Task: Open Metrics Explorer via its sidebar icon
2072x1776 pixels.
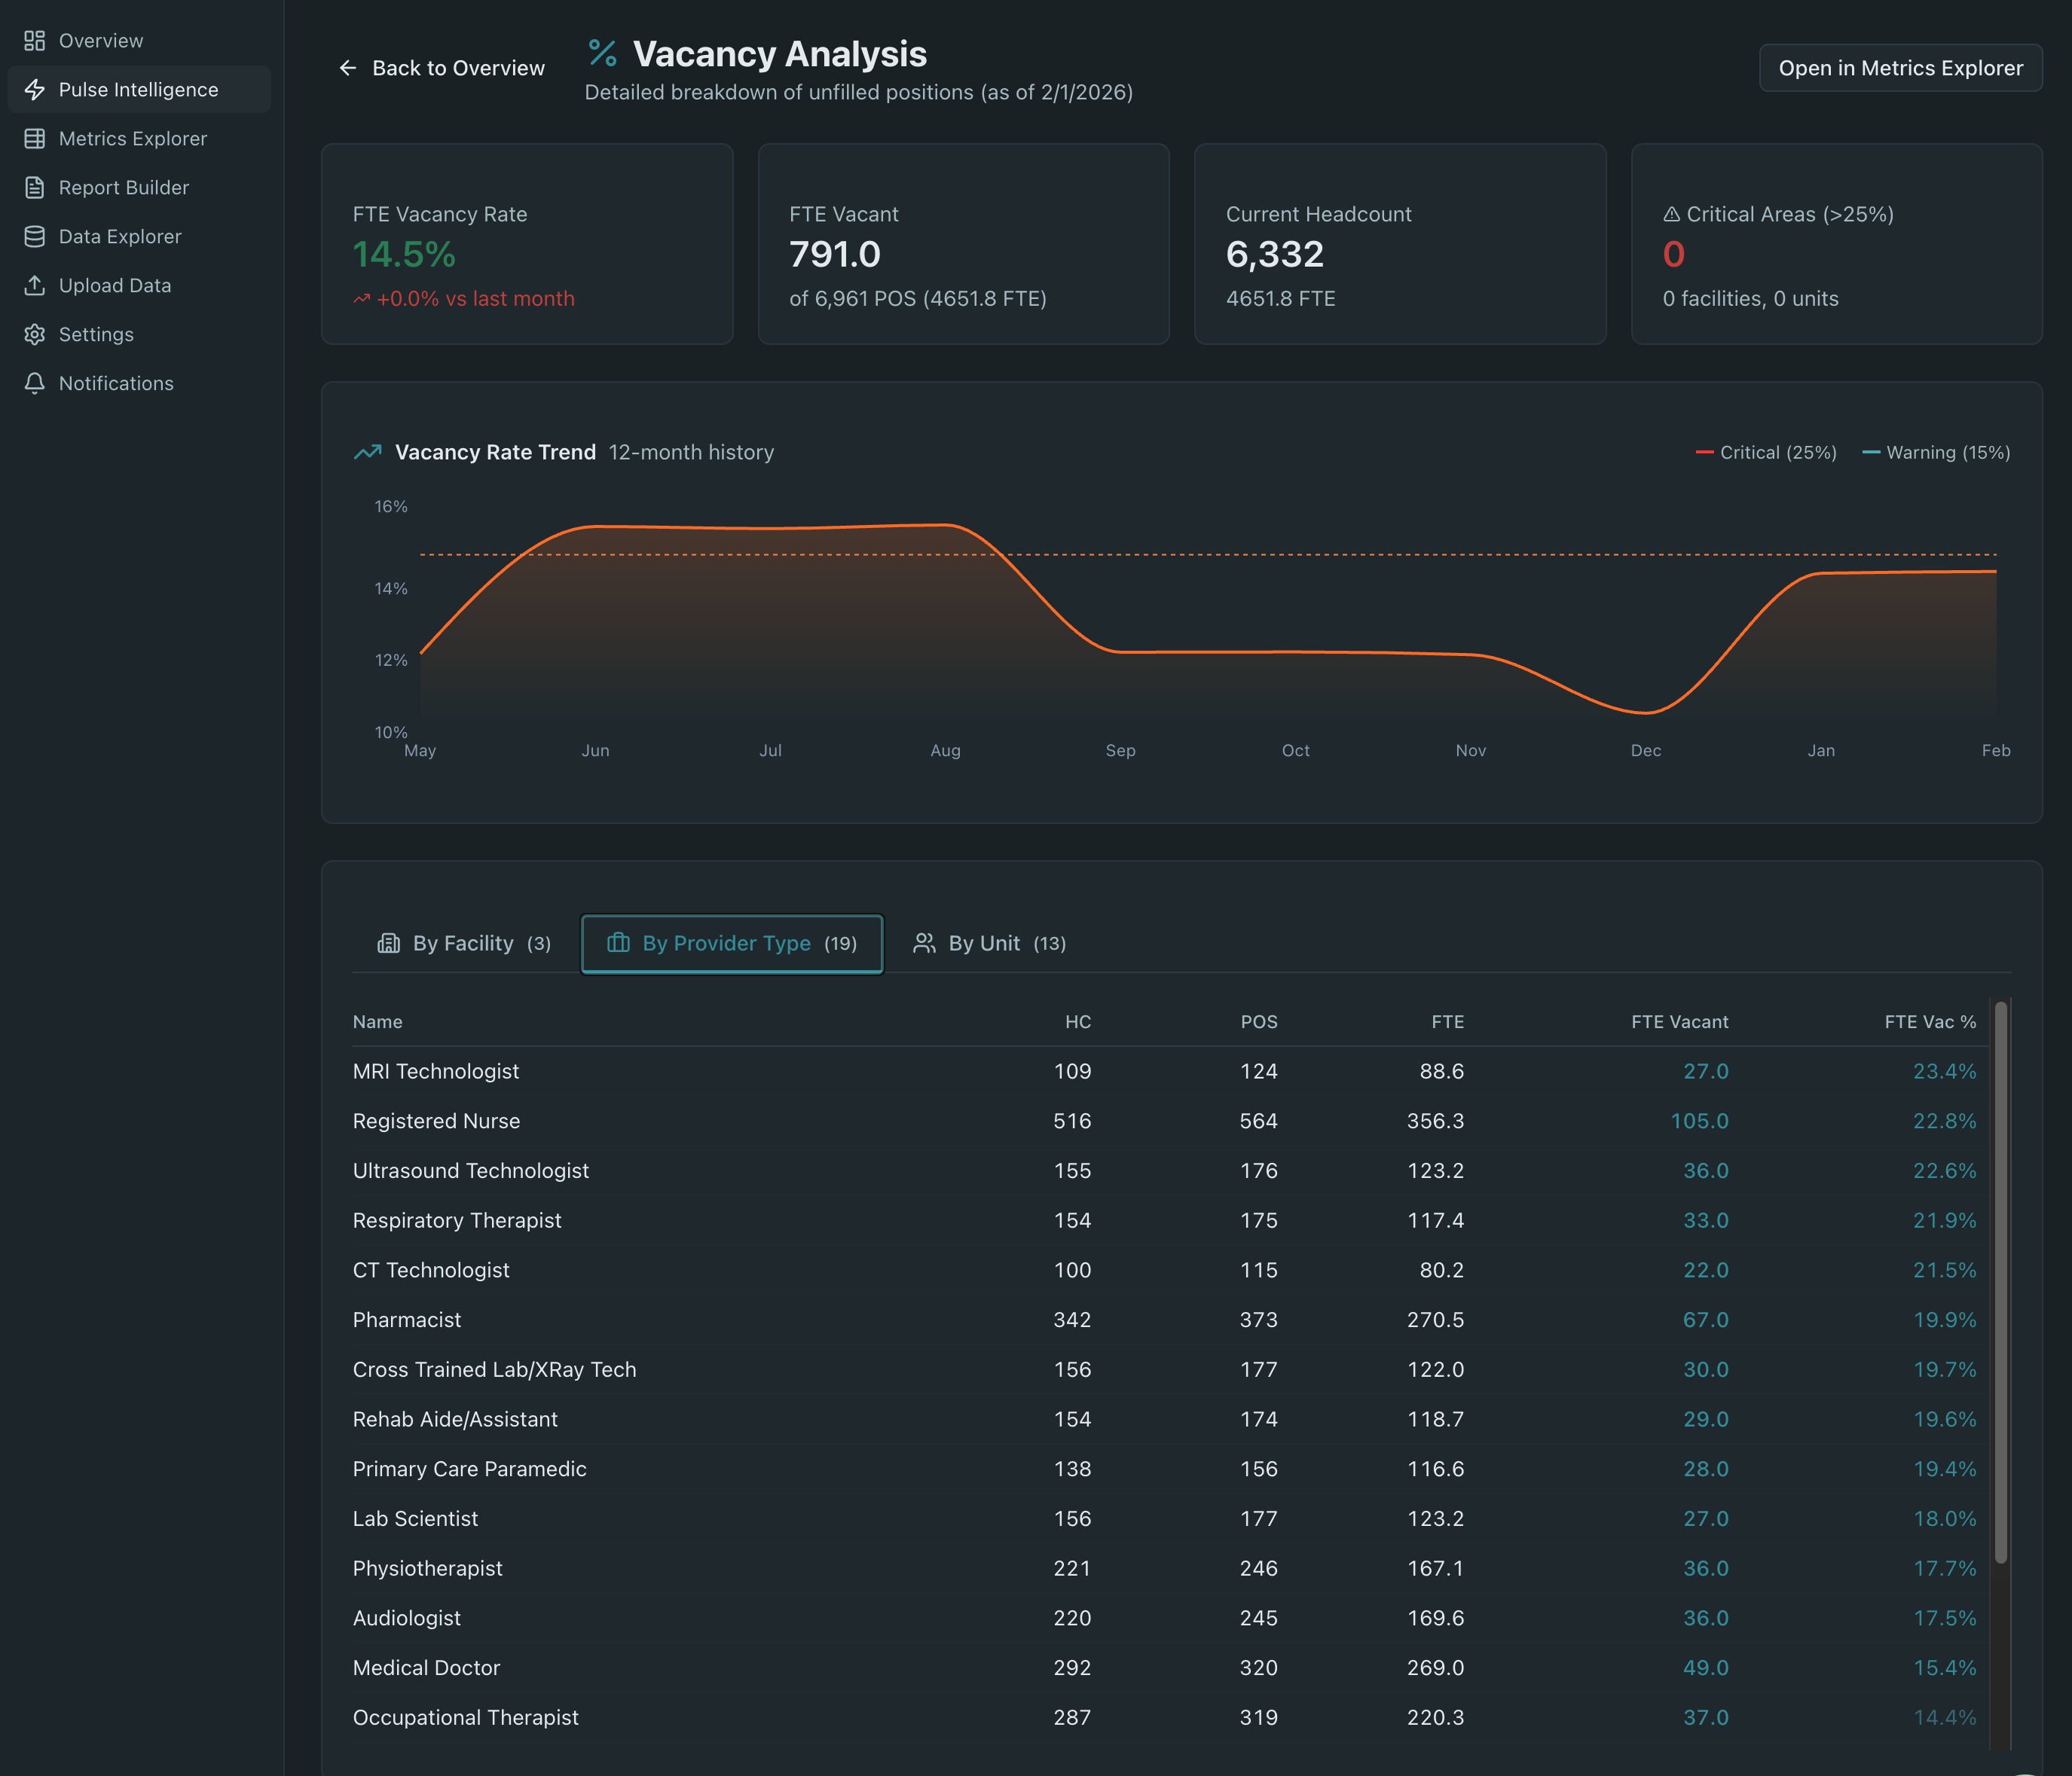Action: 35,138
